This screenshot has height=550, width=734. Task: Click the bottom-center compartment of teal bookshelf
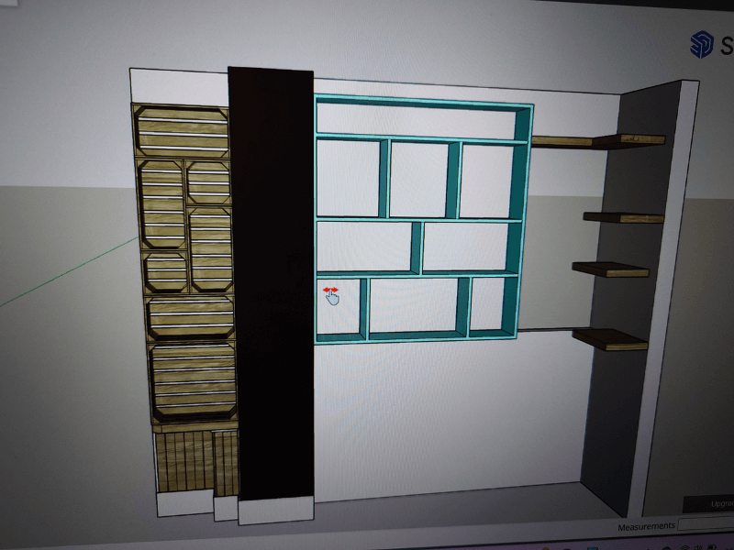(x=413, y=305)
